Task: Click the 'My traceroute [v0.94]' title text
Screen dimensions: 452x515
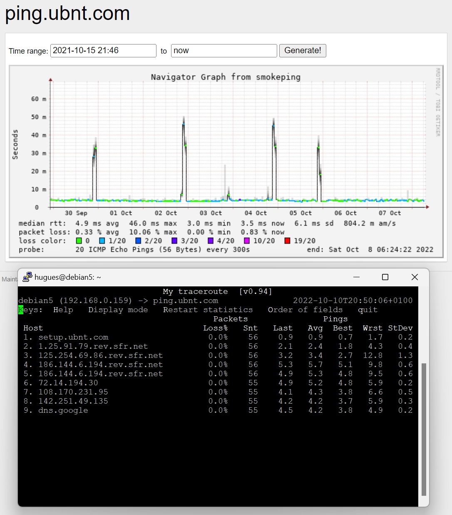Action: click(x=218, y=291)
